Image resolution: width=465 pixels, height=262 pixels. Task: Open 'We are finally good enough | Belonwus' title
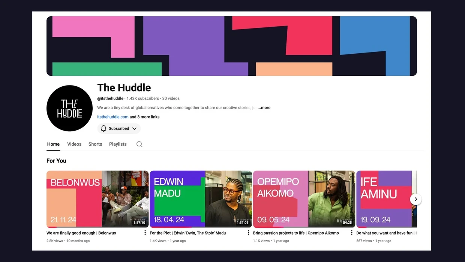(81, 233)
